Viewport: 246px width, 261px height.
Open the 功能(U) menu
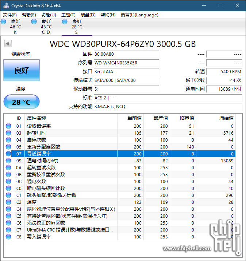click(49, 15)
